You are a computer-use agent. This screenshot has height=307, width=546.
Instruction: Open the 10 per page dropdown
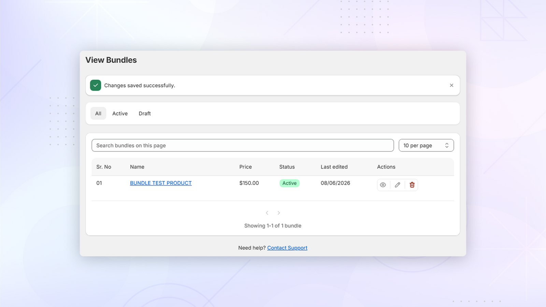426,145
